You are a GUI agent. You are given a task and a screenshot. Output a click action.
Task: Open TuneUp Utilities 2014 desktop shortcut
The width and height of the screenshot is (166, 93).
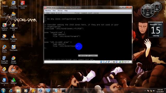click(x=13, y=16)
